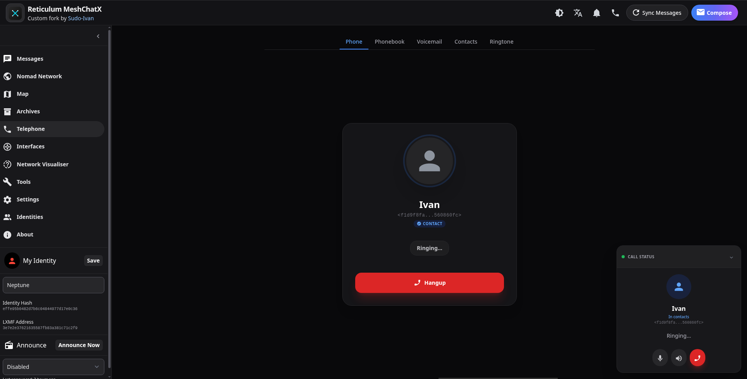This screenshot has height=379, width=747.
Task: Go to Nomad Network in the sidebar
Action: pyautogui.click(x=39, y=76)
